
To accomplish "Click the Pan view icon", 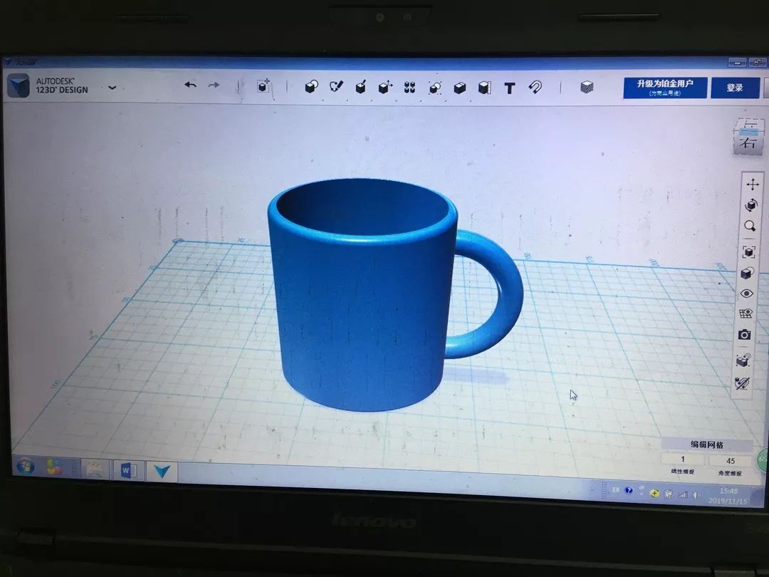I will tap(752, 184).
